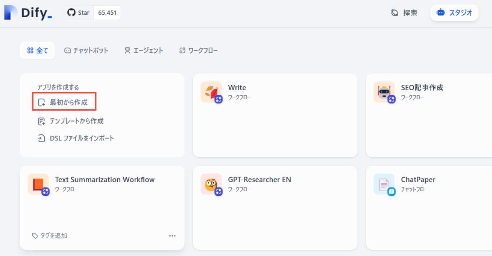The width and height of the screenshot is (492, 256).
Task: Click the Star 65,451 GitHub button
Action: coord(91,12)
